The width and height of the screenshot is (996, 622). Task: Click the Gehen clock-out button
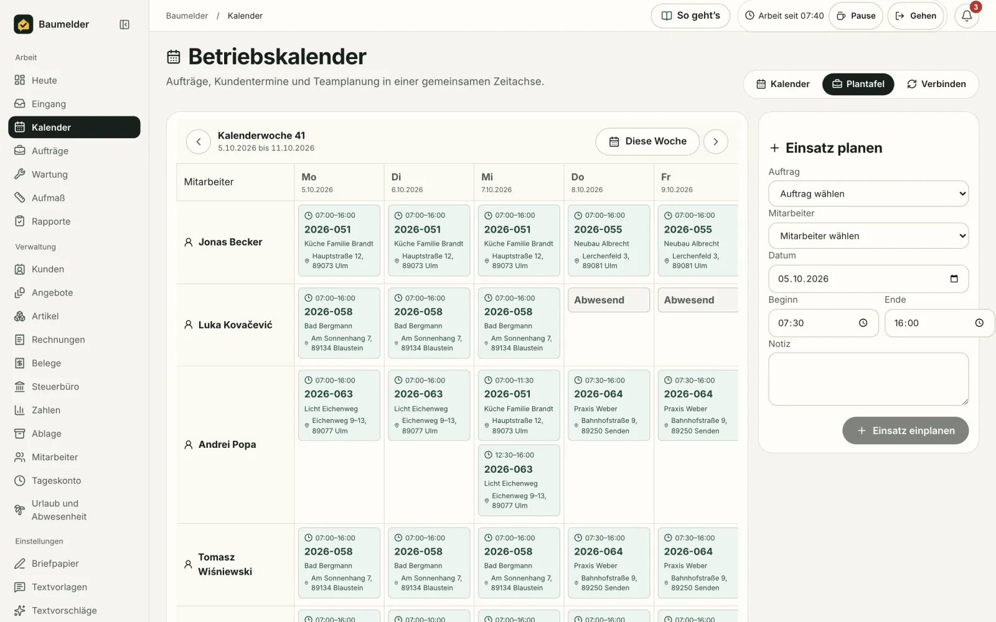(x=916, y=16)
